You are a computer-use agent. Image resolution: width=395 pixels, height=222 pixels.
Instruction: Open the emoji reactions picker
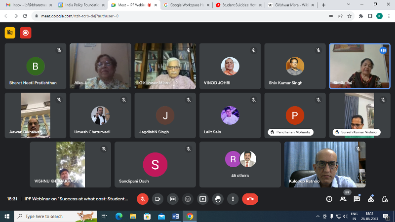188,199
